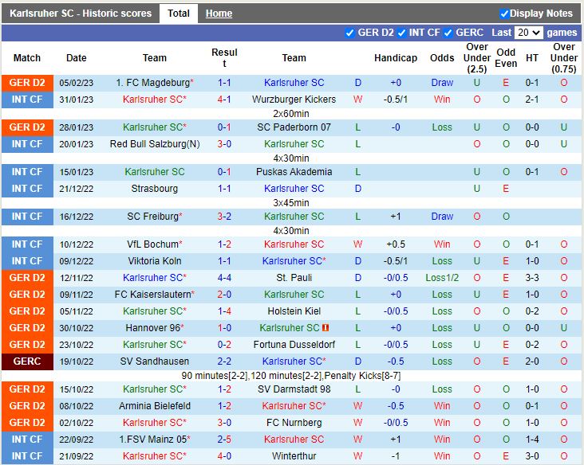Viewport: 584px width, 465px height.
Task: Click the 1-4 score against Holstein Kiel
Action: coord(224,311)
